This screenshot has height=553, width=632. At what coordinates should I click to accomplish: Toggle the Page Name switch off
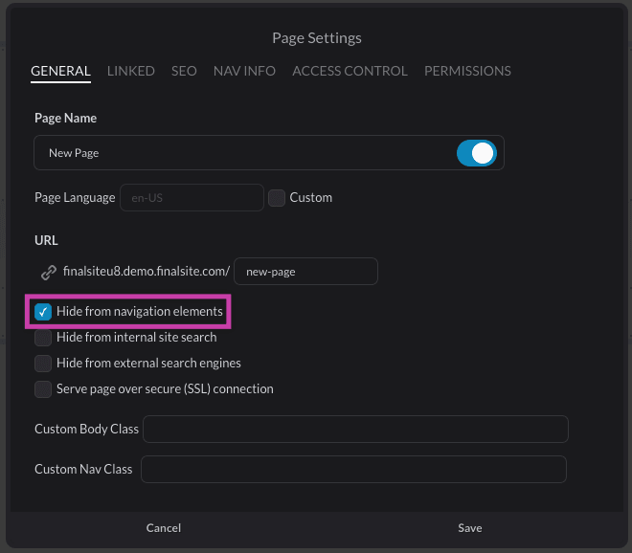pyautogui.click(x=476, y=153)
